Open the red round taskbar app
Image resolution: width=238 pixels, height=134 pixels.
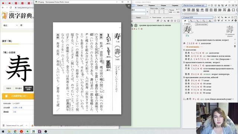pos(22,131)
